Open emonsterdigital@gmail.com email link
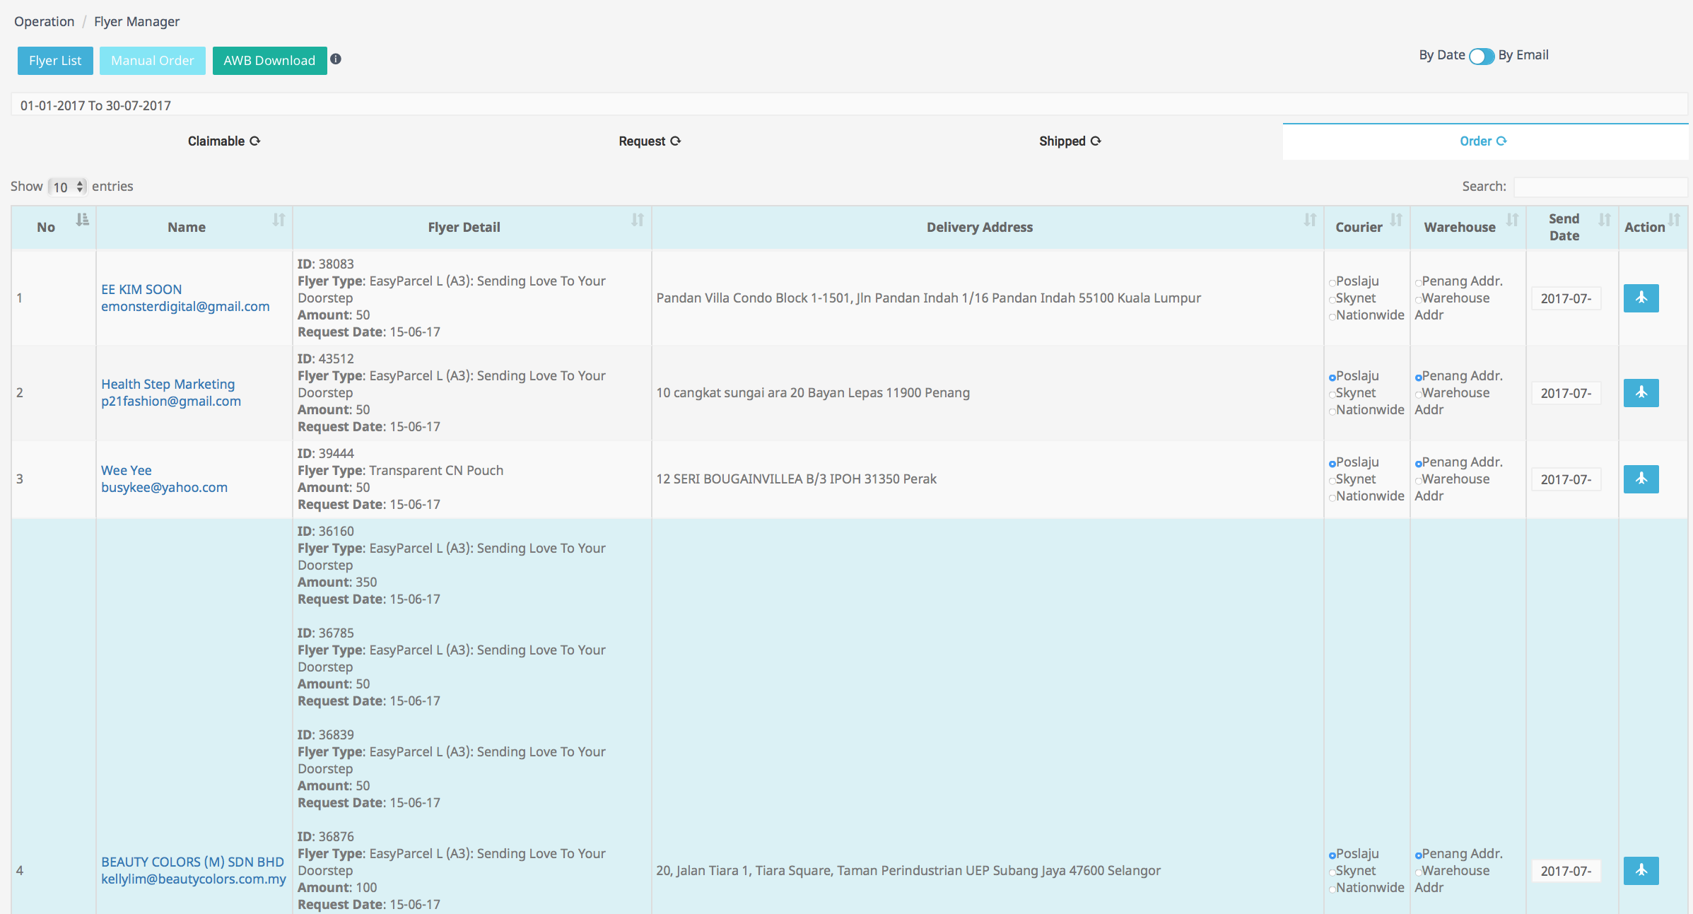 (x=185, y=307)
